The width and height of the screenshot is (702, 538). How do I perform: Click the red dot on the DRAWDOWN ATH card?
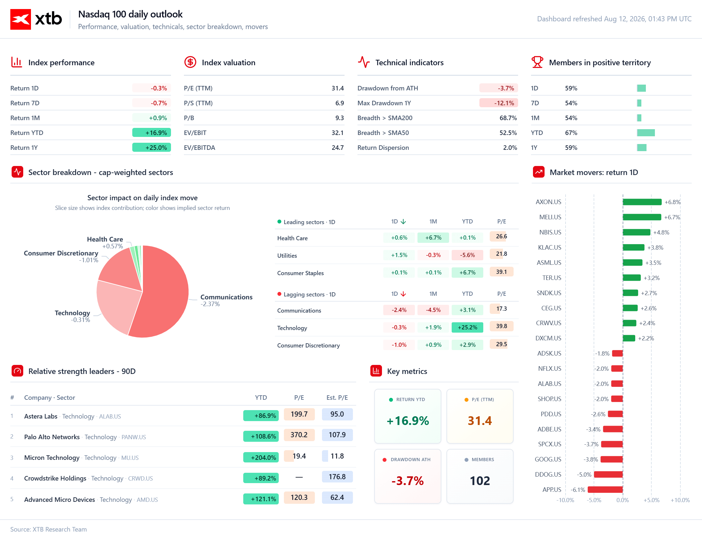coord(385,460)
